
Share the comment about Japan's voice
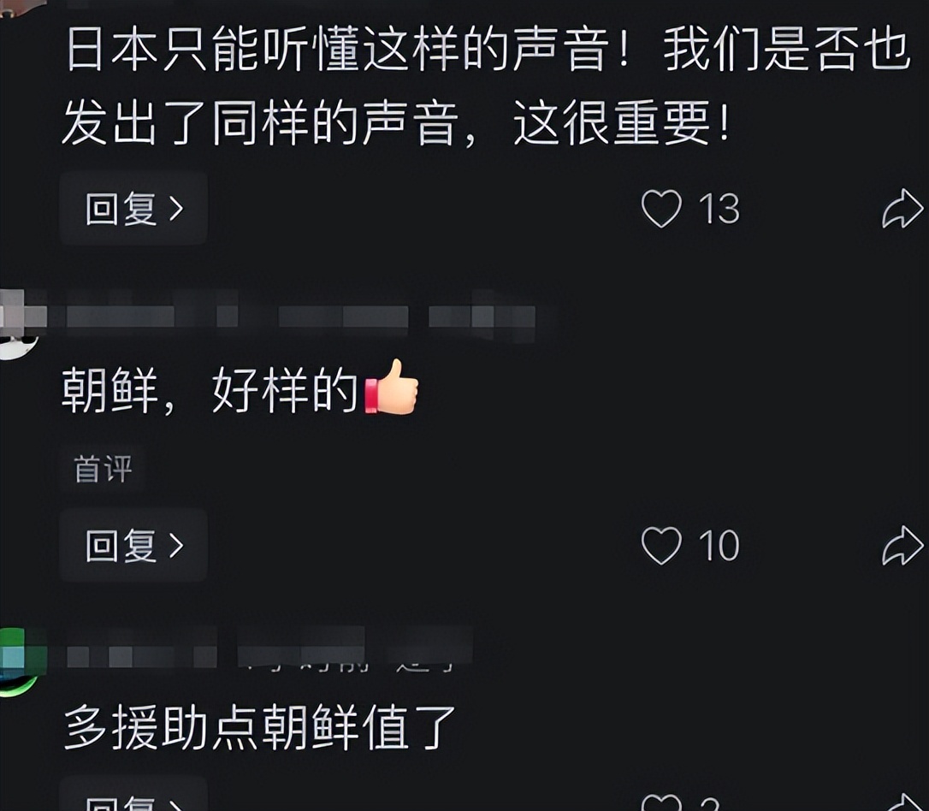pos(903,209)
